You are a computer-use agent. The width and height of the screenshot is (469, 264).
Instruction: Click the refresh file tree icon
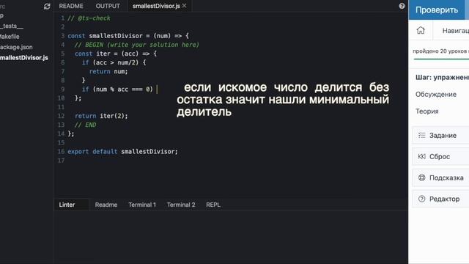point(47,7)
